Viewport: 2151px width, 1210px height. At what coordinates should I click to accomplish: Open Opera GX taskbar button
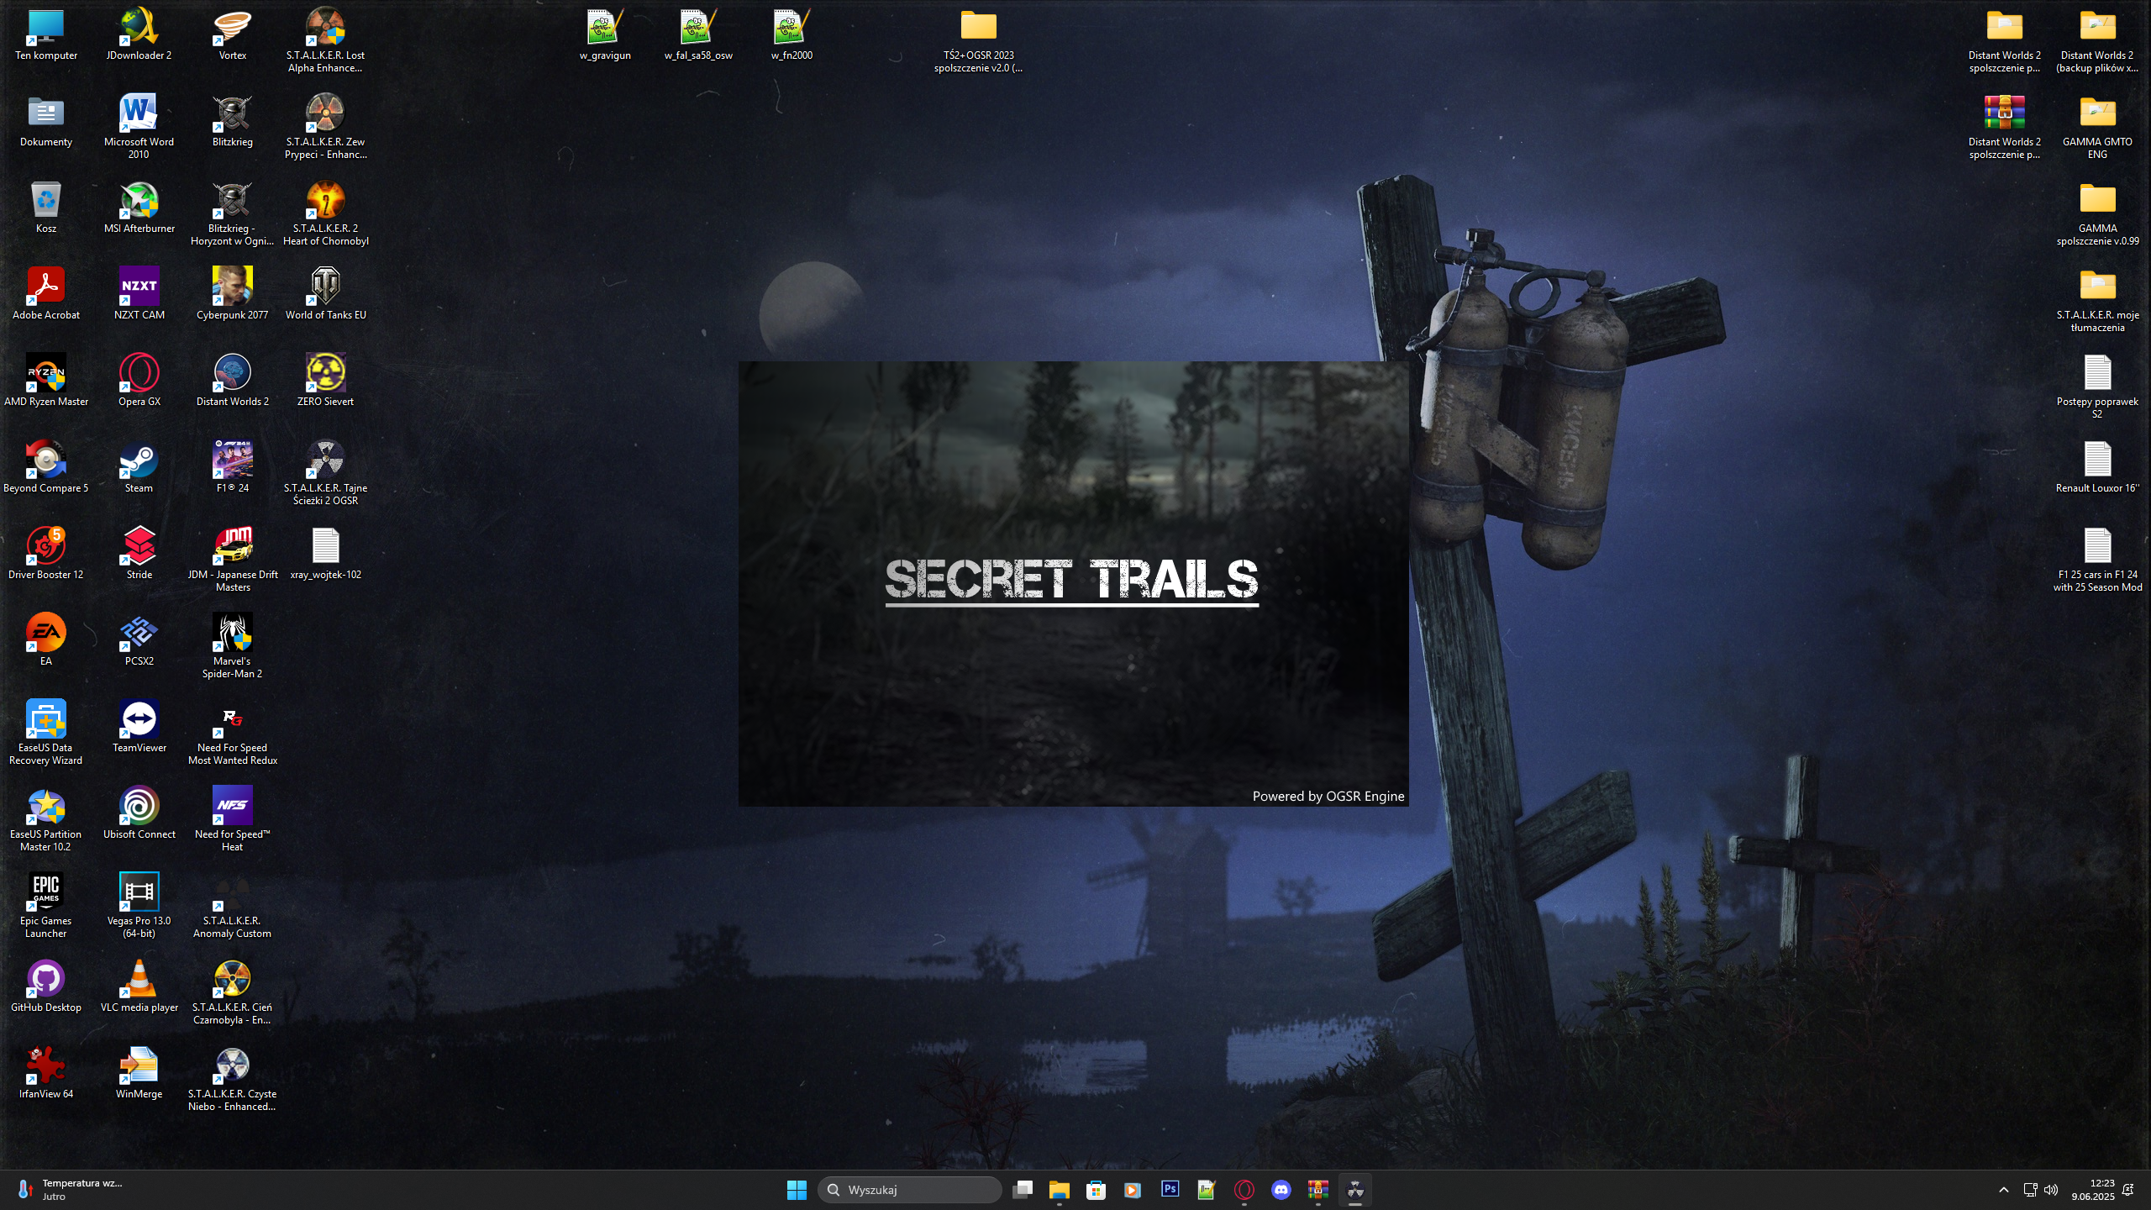pyautogui.click(x=1244, y=1190)
